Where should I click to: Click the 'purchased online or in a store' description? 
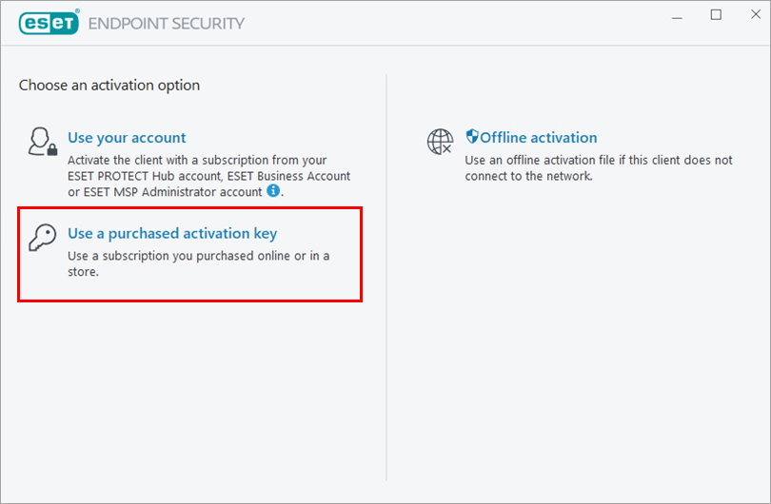[199, 263]
